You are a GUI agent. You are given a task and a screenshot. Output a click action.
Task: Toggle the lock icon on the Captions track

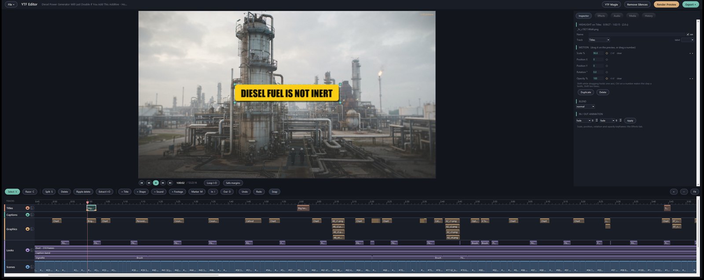click(x=32, y=215)
